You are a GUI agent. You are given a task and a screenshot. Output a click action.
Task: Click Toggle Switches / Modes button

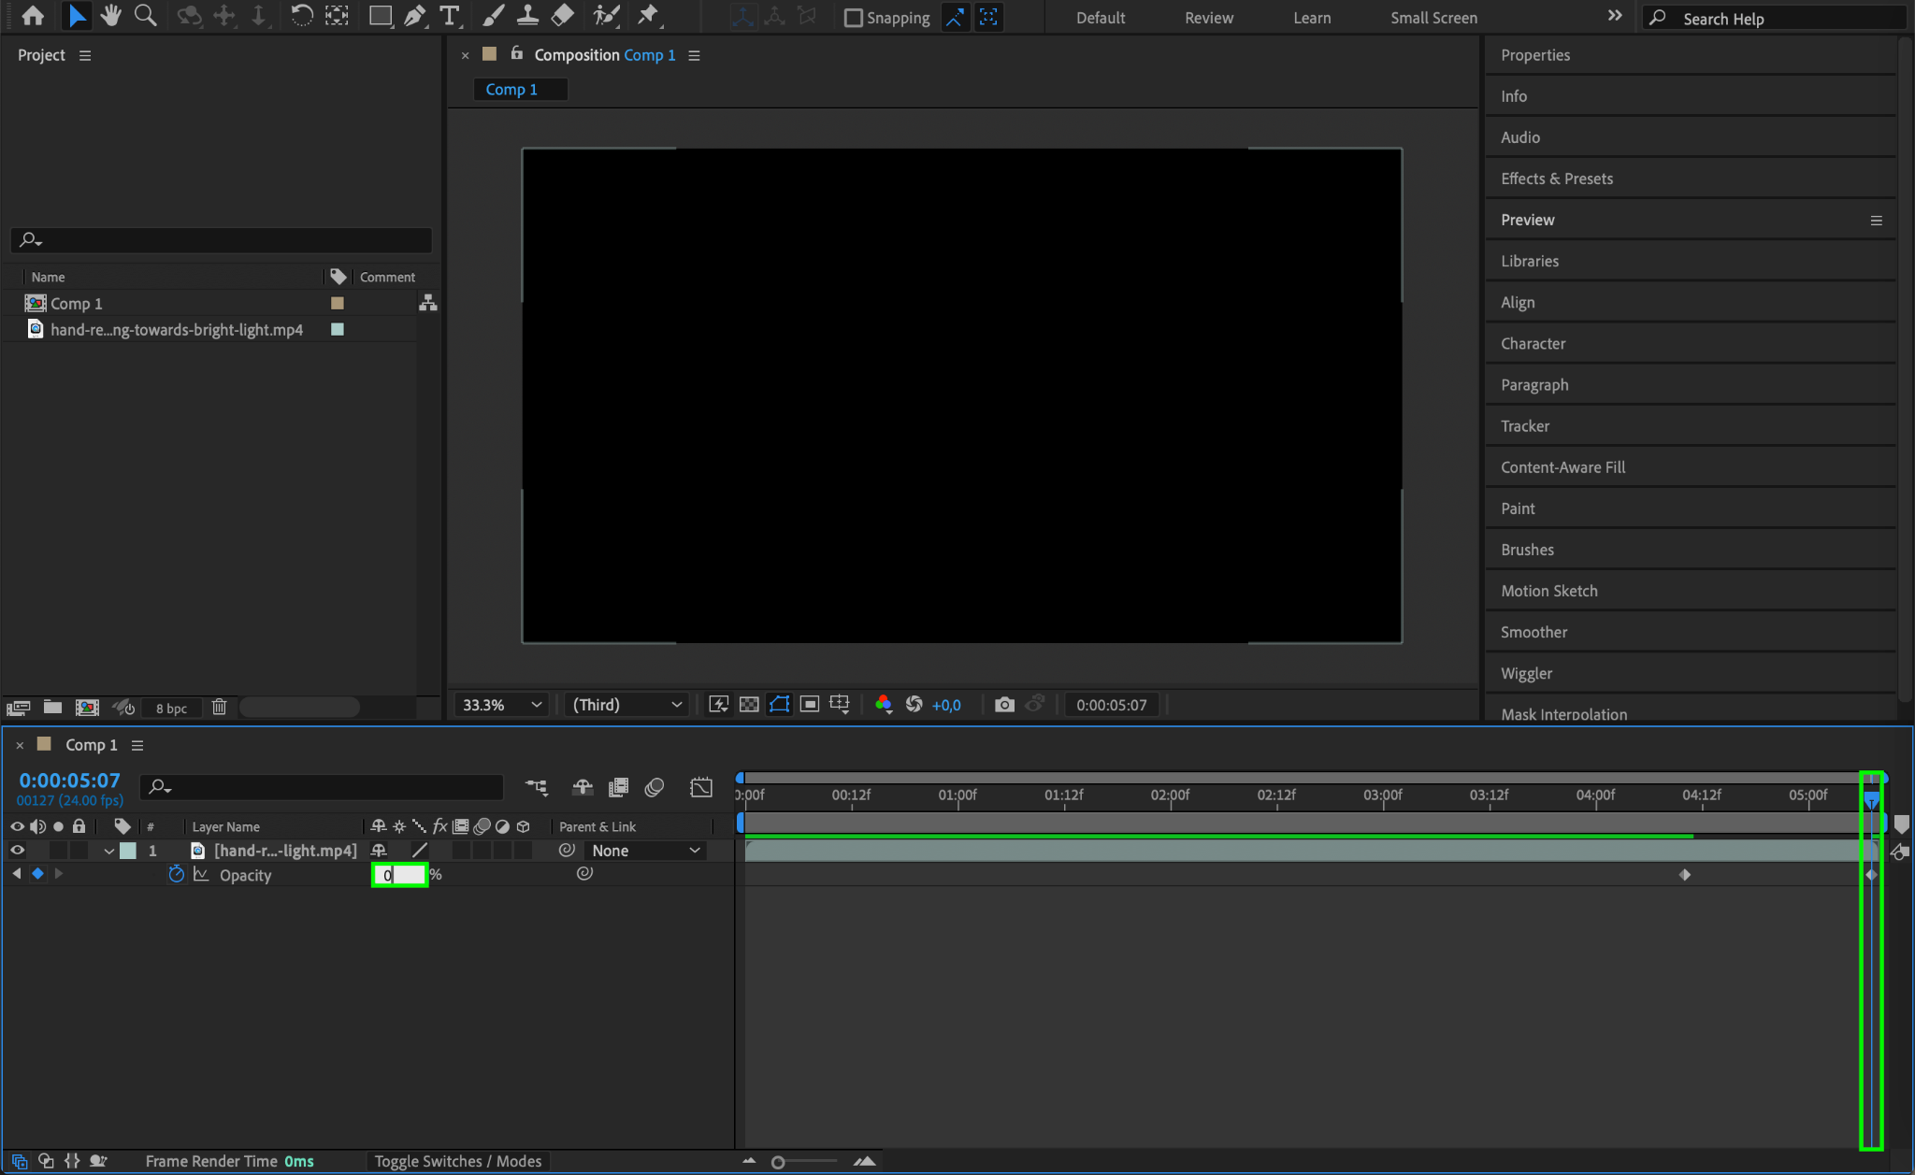(458, 1161)
